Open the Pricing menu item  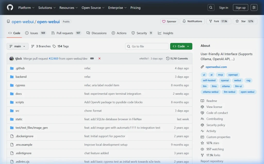pyautogui.click(x=135, y=8)
